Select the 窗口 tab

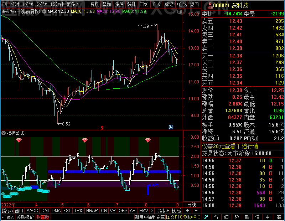click(19, 211)
